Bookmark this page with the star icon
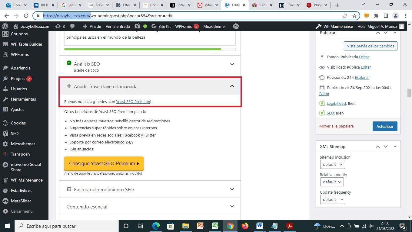 354,16
